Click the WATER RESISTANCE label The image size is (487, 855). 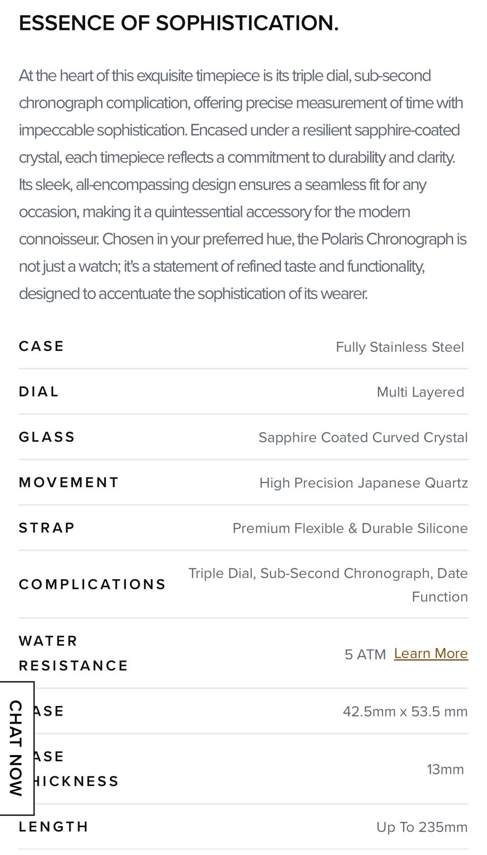[x=73, y=653]
